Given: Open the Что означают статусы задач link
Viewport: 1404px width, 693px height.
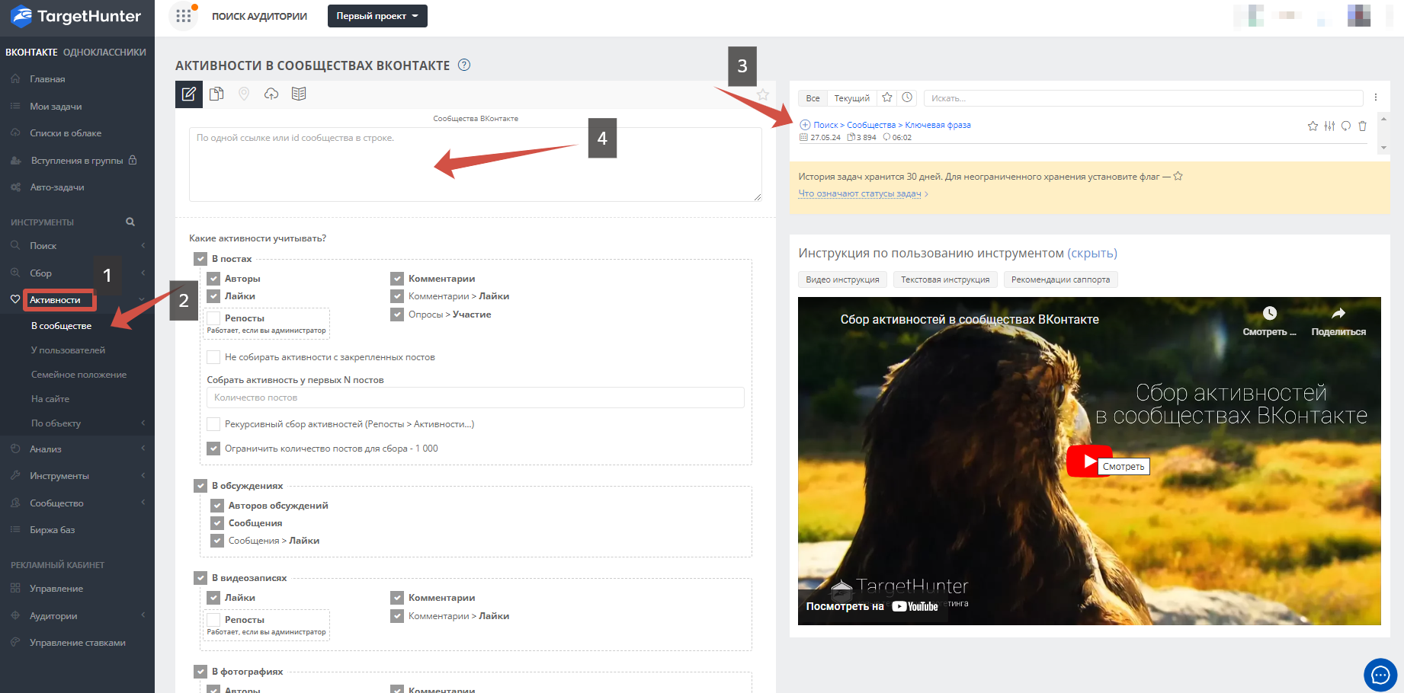Looking at the screenshot, I should tap(860, 193).
